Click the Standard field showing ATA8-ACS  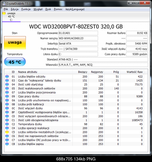[103, 59]
